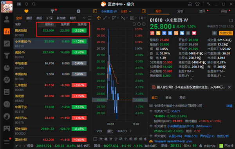Open the XIACY related ADR link

[x=175, y=111]
